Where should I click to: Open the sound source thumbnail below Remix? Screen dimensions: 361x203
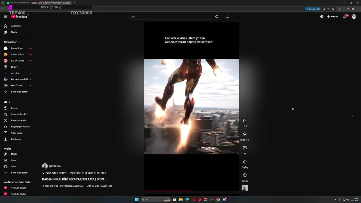[x=245, y=188]
